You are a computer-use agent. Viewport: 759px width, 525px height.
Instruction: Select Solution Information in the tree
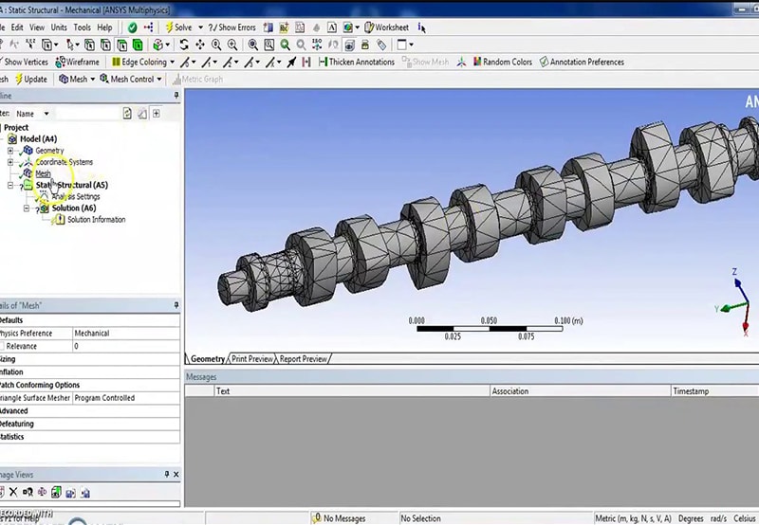pos(95,220)
